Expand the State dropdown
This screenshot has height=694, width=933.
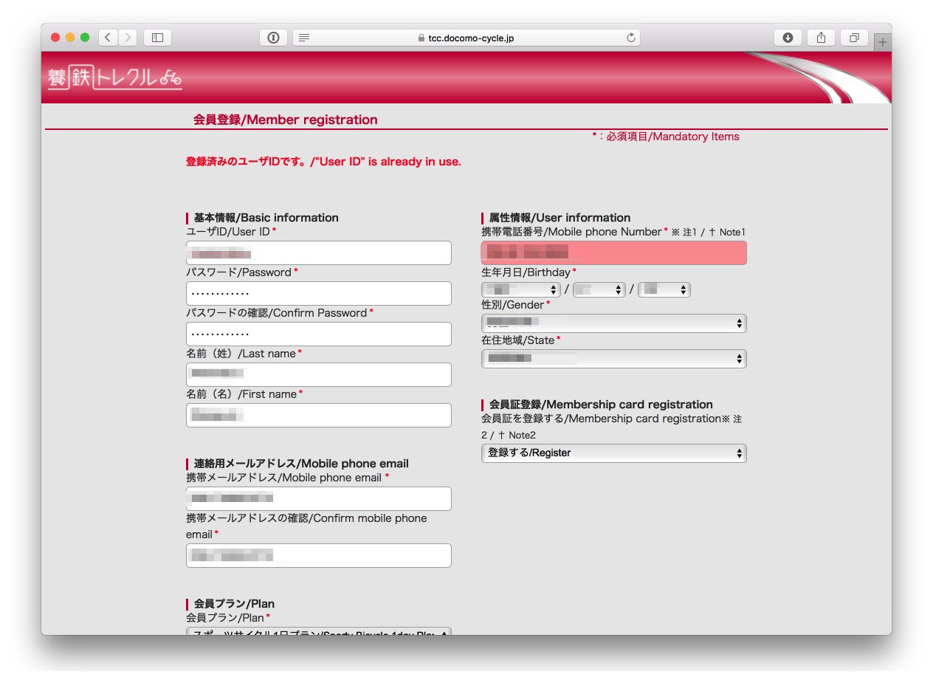(613, 359)
